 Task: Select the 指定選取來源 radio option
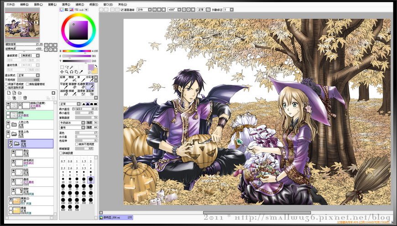coord(6,87)
